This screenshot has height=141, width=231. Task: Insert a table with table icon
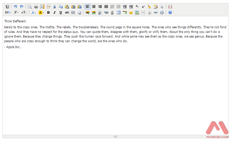(x=119, y=12)
